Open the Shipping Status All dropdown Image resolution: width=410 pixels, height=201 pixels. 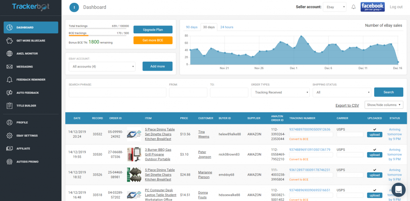(x=342, y=92)
